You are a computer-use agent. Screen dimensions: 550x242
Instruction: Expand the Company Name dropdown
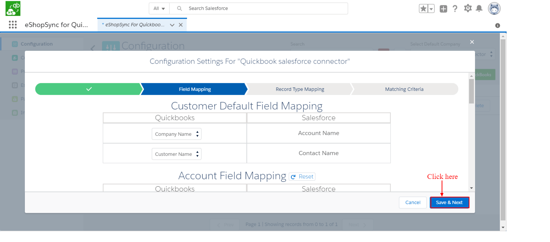pyautogui.click(x=177, y=134)
